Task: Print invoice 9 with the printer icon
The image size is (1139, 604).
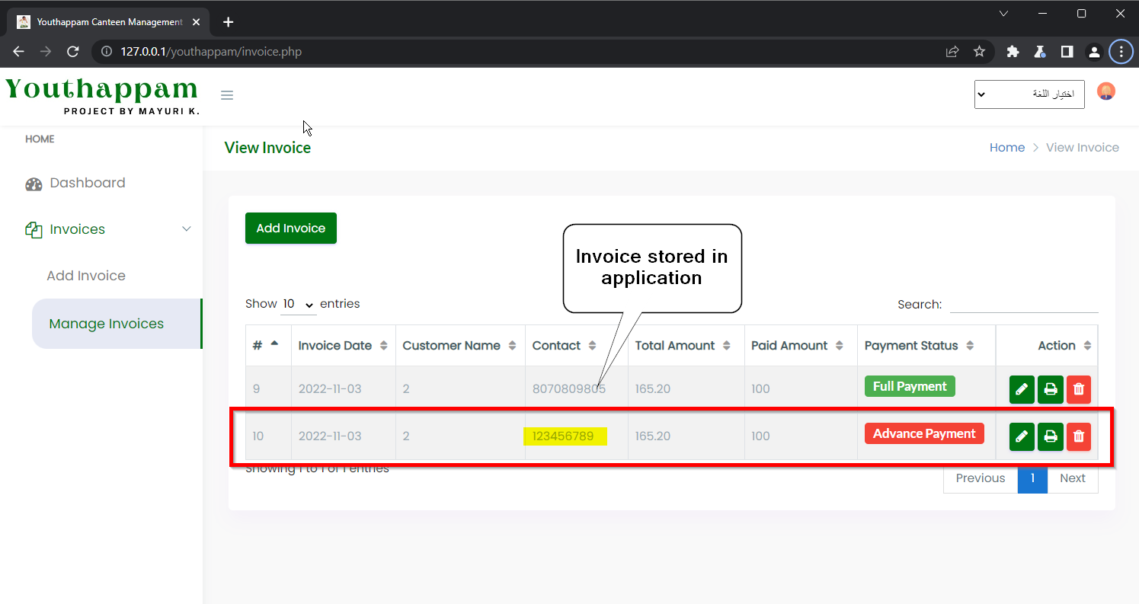Action: click(x=1051, y=389)
